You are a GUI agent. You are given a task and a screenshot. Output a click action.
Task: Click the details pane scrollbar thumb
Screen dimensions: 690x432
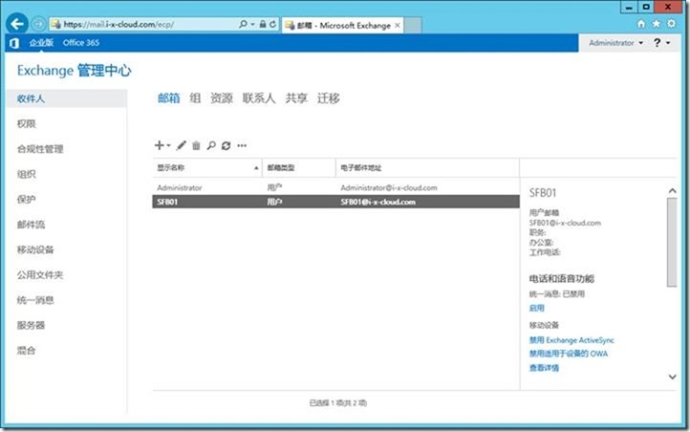[672, 243]
